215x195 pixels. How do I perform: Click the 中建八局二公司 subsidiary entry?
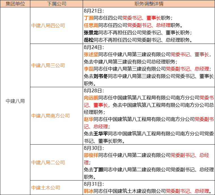click(x=48, y=162)
